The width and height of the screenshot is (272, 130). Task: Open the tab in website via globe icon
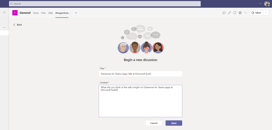tap(240, 13)
